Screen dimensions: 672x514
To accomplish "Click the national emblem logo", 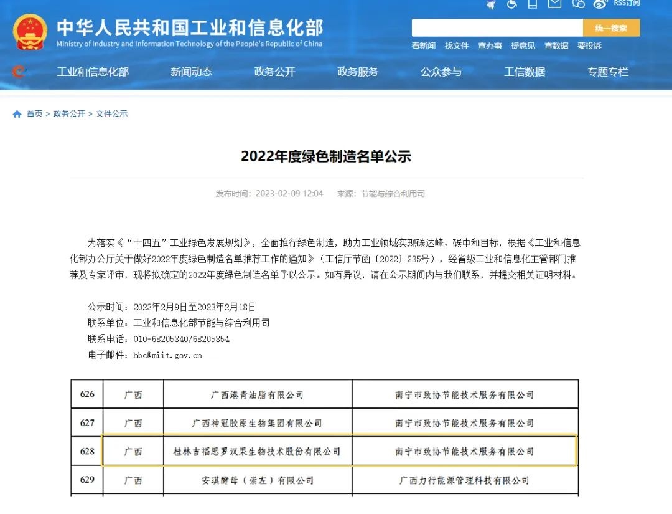I will (30, 32).
